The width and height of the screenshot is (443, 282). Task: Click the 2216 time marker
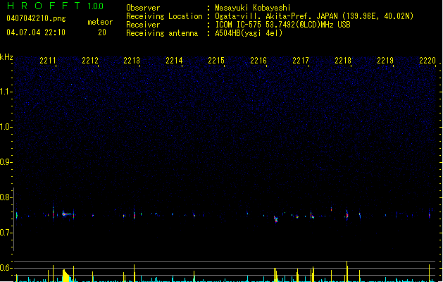click(x=258, y=61)
